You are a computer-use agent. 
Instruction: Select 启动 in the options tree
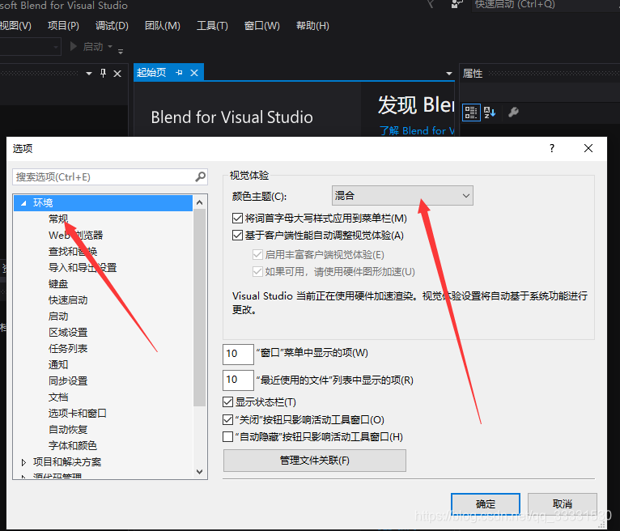pos(58,316)
